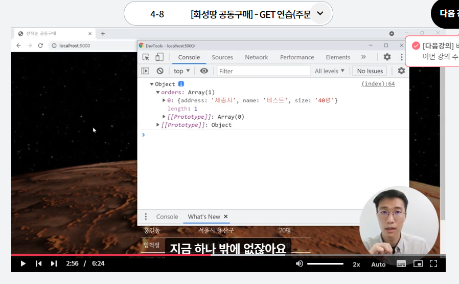459x284 pixels.
Task: Click browser profile circle icon
Action: tap(392, 34)
